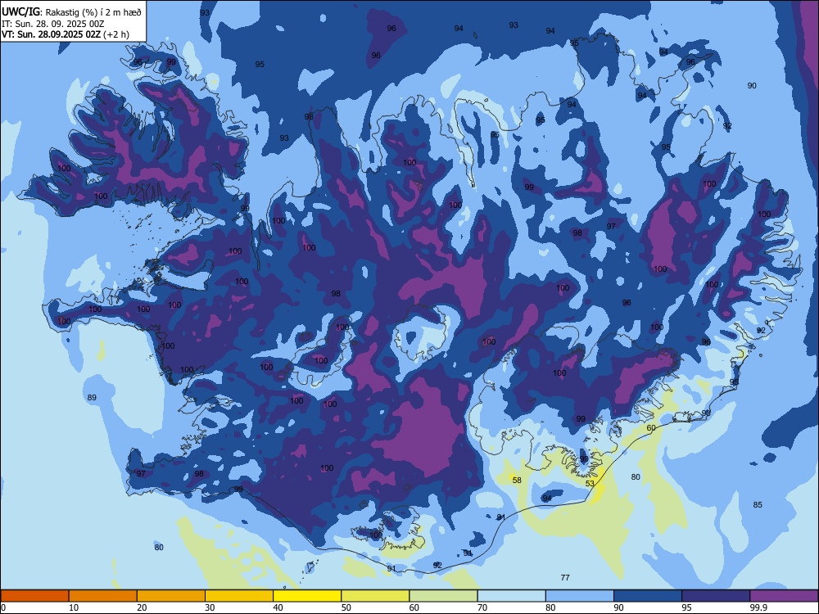The width and height of the screenshot is (819, 614).
Task: Select the pale yellow 50–60 legend swatch
Action: pyautogui.click(x=376, y=596)
